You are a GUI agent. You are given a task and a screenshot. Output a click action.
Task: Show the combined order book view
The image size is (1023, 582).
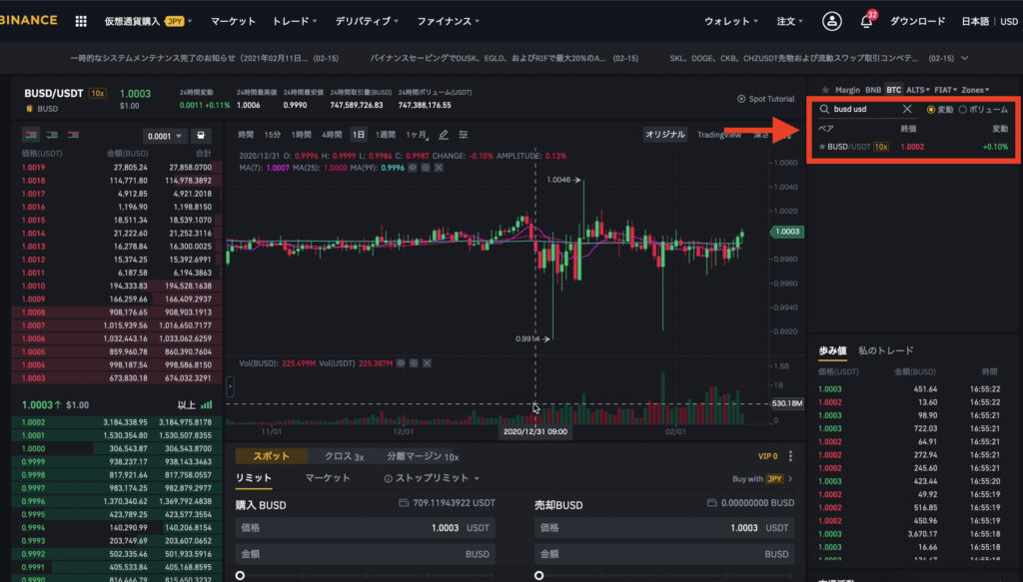(31, 135)
